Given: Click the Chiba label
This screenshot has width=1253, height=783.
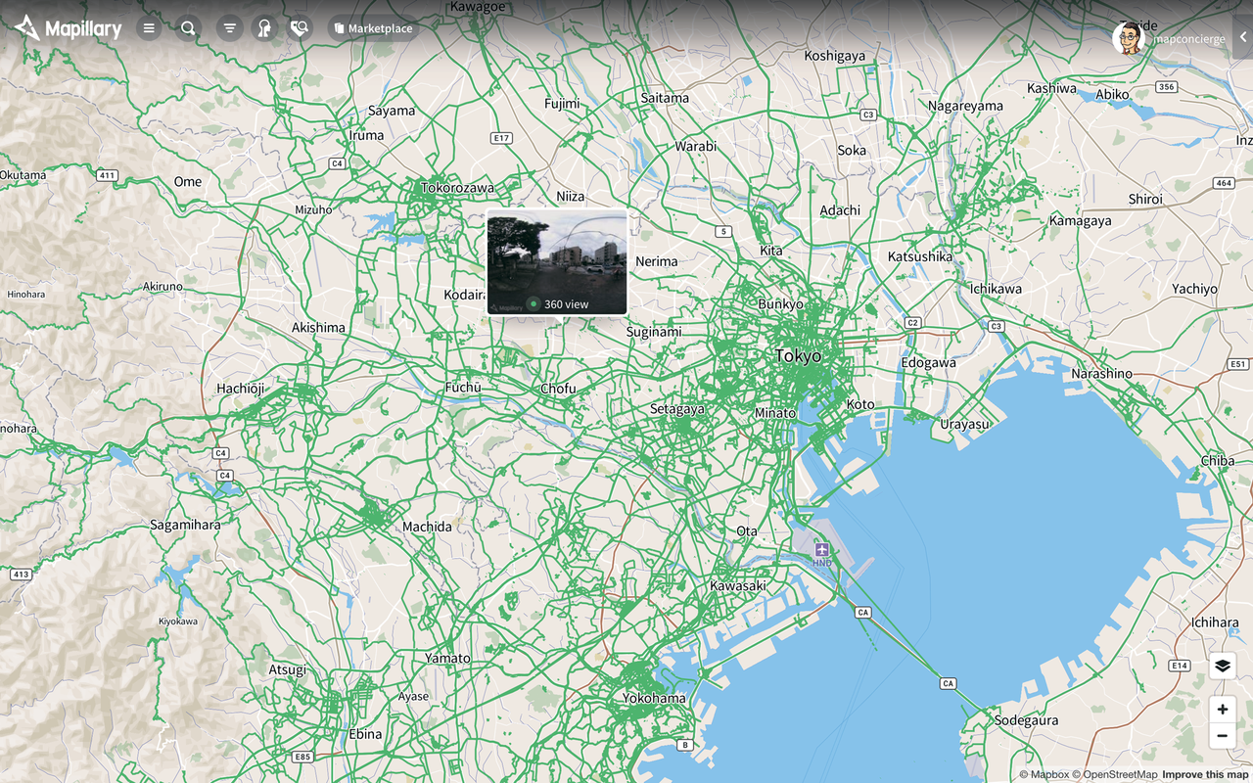Looking at the screenshot, I should tap(1218, 461).
